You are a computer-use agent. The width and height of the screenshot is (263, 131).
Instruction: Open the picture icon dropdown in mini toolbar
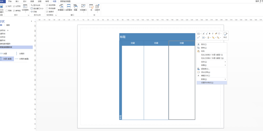tap(201, 34)
